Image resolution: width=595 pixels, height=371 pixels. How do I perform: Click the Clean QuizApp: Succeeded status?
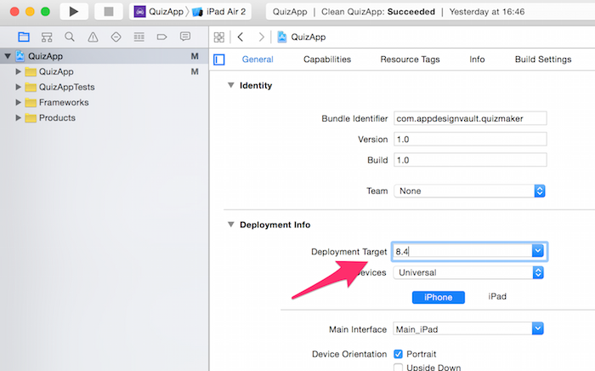coord(378,12)
